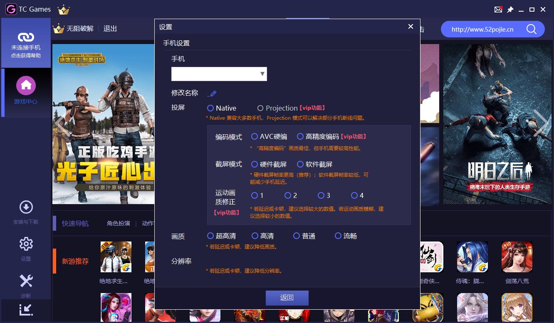Click the pin icon to keep window on top

point(510,9)
